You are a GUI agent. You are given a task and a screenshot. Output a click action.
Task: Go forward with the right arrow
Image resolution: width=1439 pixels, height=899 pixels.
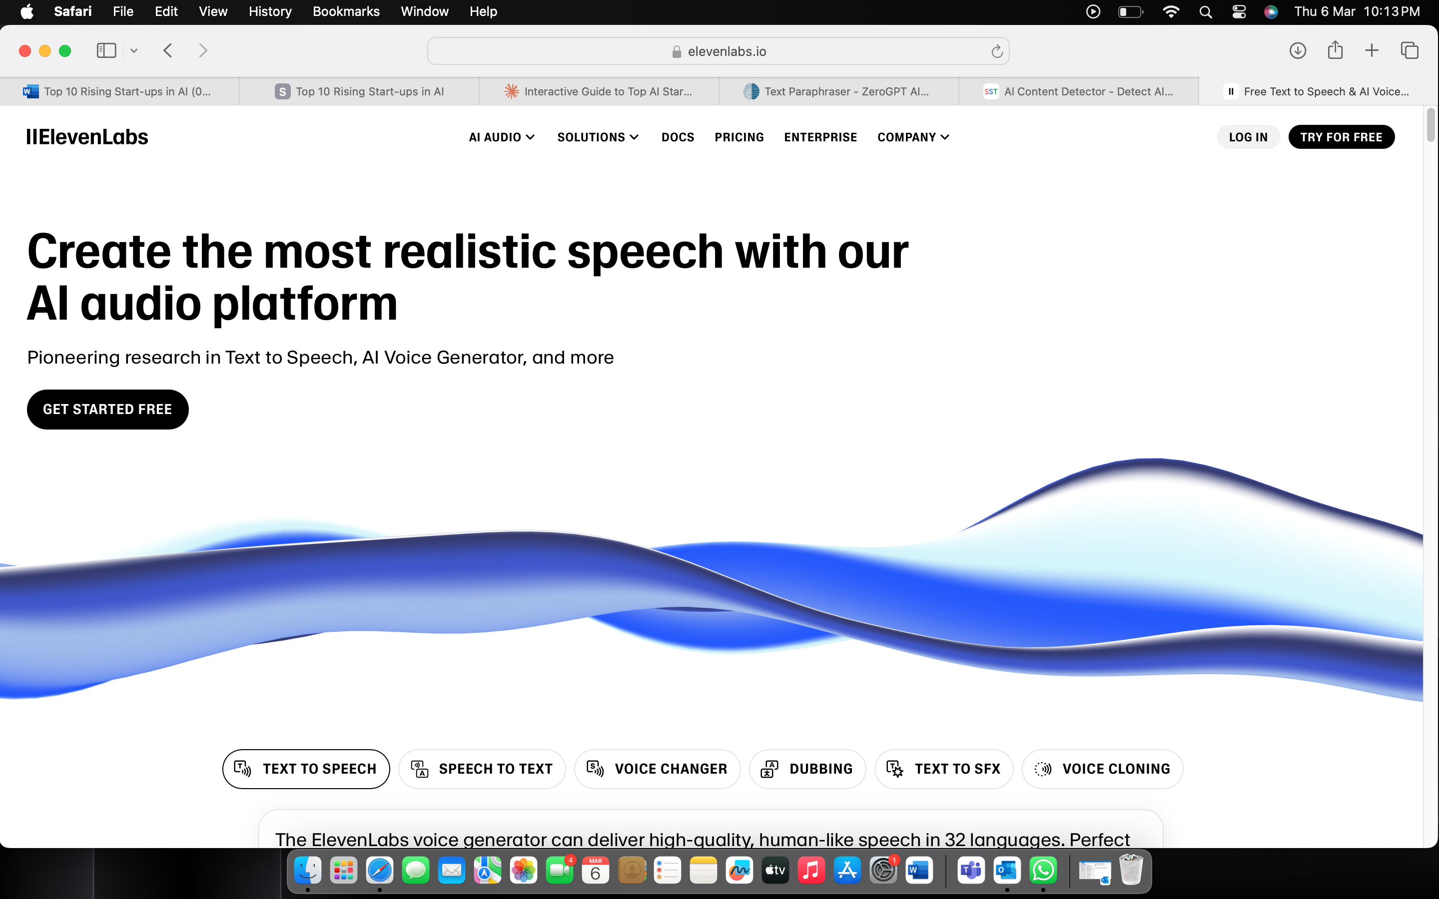[x=203, y=50]
